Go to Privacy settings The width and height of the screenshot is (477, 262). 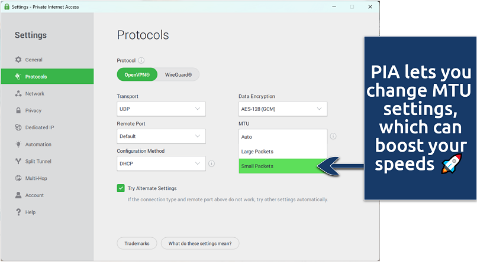[x=47, y=110]
